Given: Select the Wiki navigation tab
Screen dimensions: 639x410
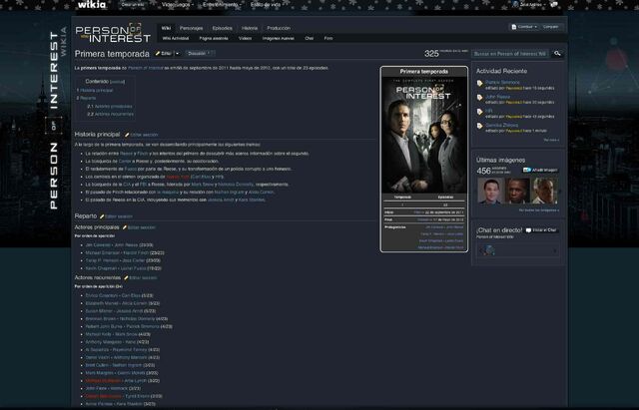Looking at the screenshot, I should tap(166, 28).
